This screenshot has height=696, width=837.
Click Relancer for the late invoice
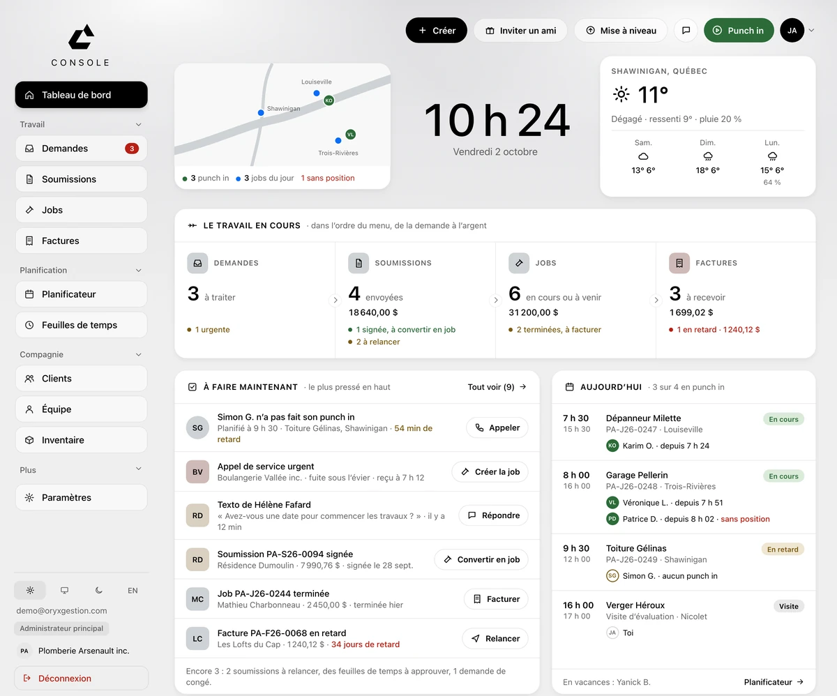(496, 638)
